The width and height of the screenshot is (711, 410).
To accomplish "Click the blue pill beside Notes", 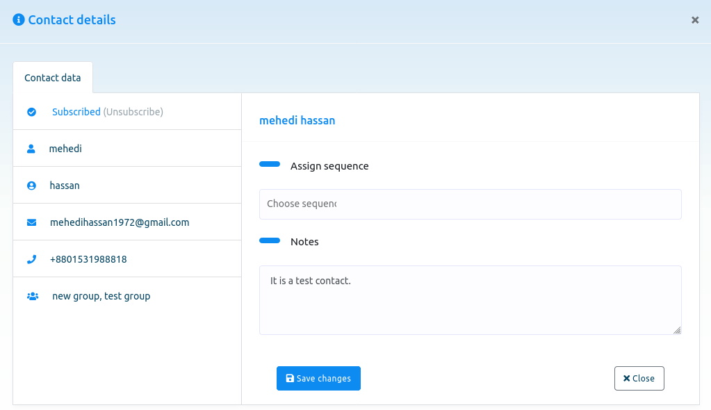I will click(270, 240).
